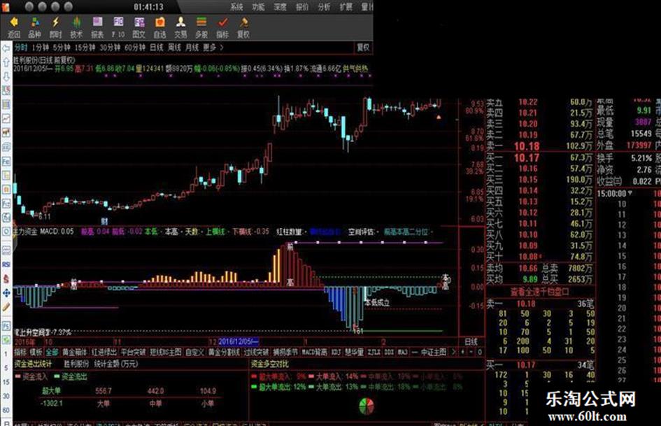Screen dimensions: 661x426
Task: Select the 过线突破 indicator tab
Action: (x=256, y=352)
